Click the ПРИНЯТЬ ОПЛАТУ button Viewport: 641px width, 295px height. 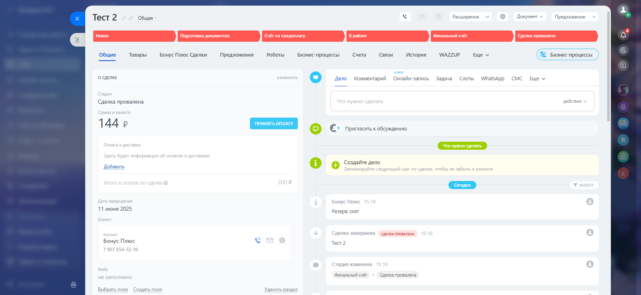point(274,124)
